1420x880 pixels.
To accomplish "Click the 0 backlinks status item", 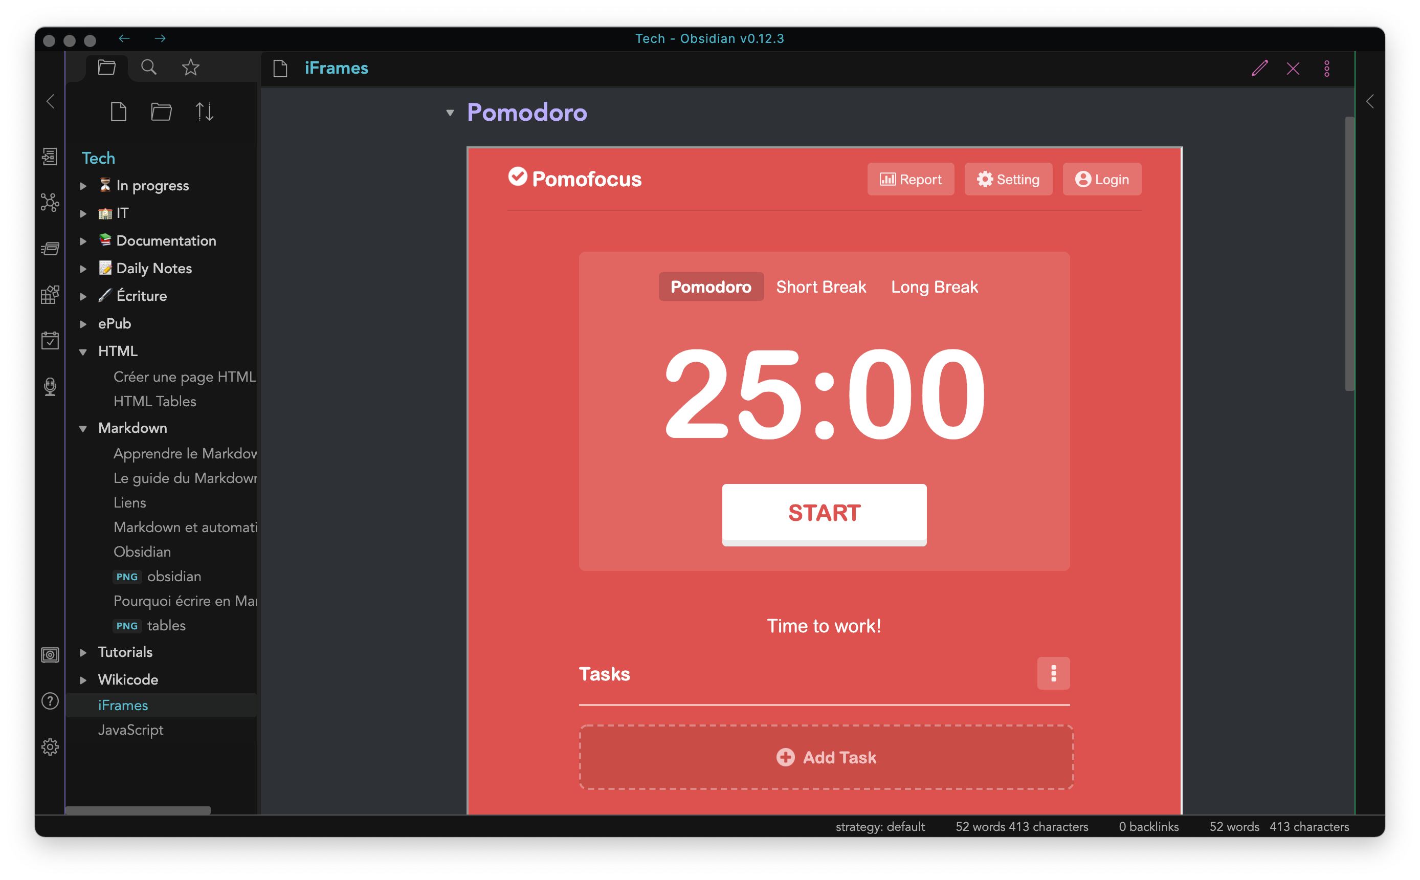I will coord(1148,826).
